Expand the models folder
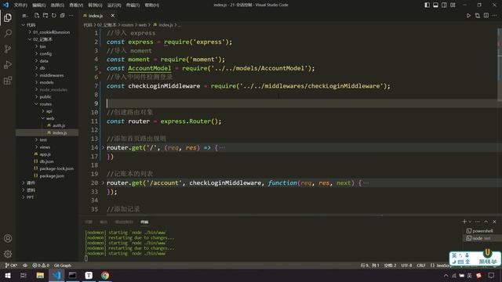The height and width of the screenshot is (282, 502). pos(47,82)
